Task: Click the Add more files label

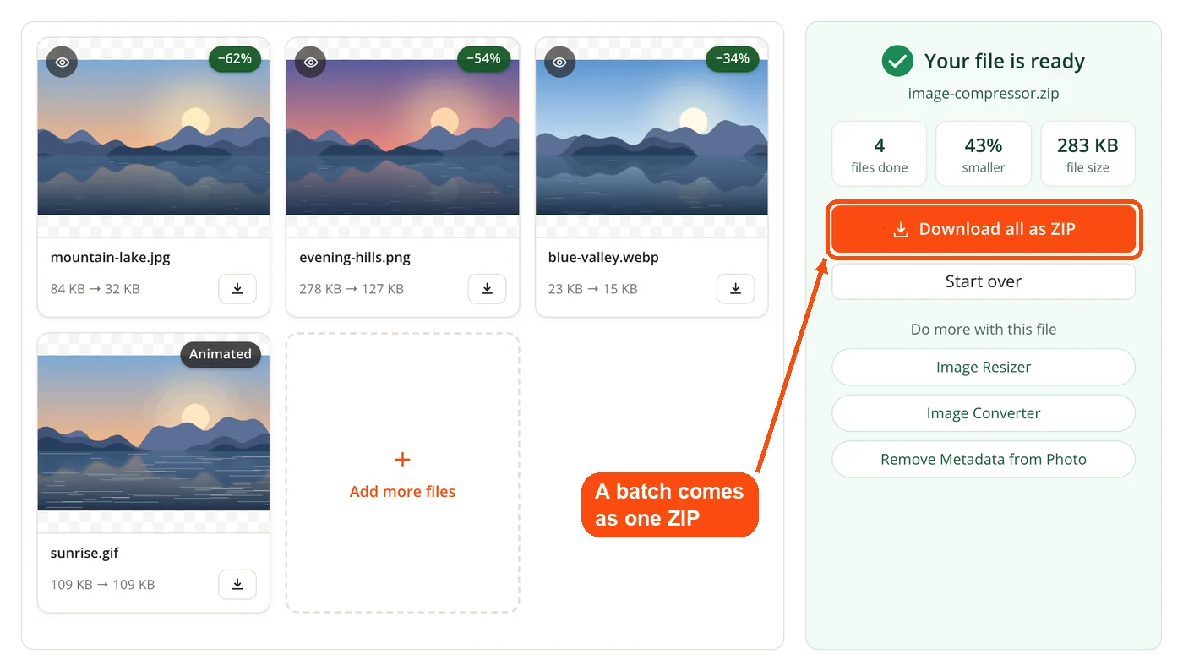Action: click(402, 492)
